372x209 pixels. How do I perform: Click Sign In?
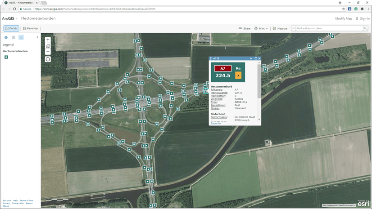pyautogui.click(x=363, y=18)
